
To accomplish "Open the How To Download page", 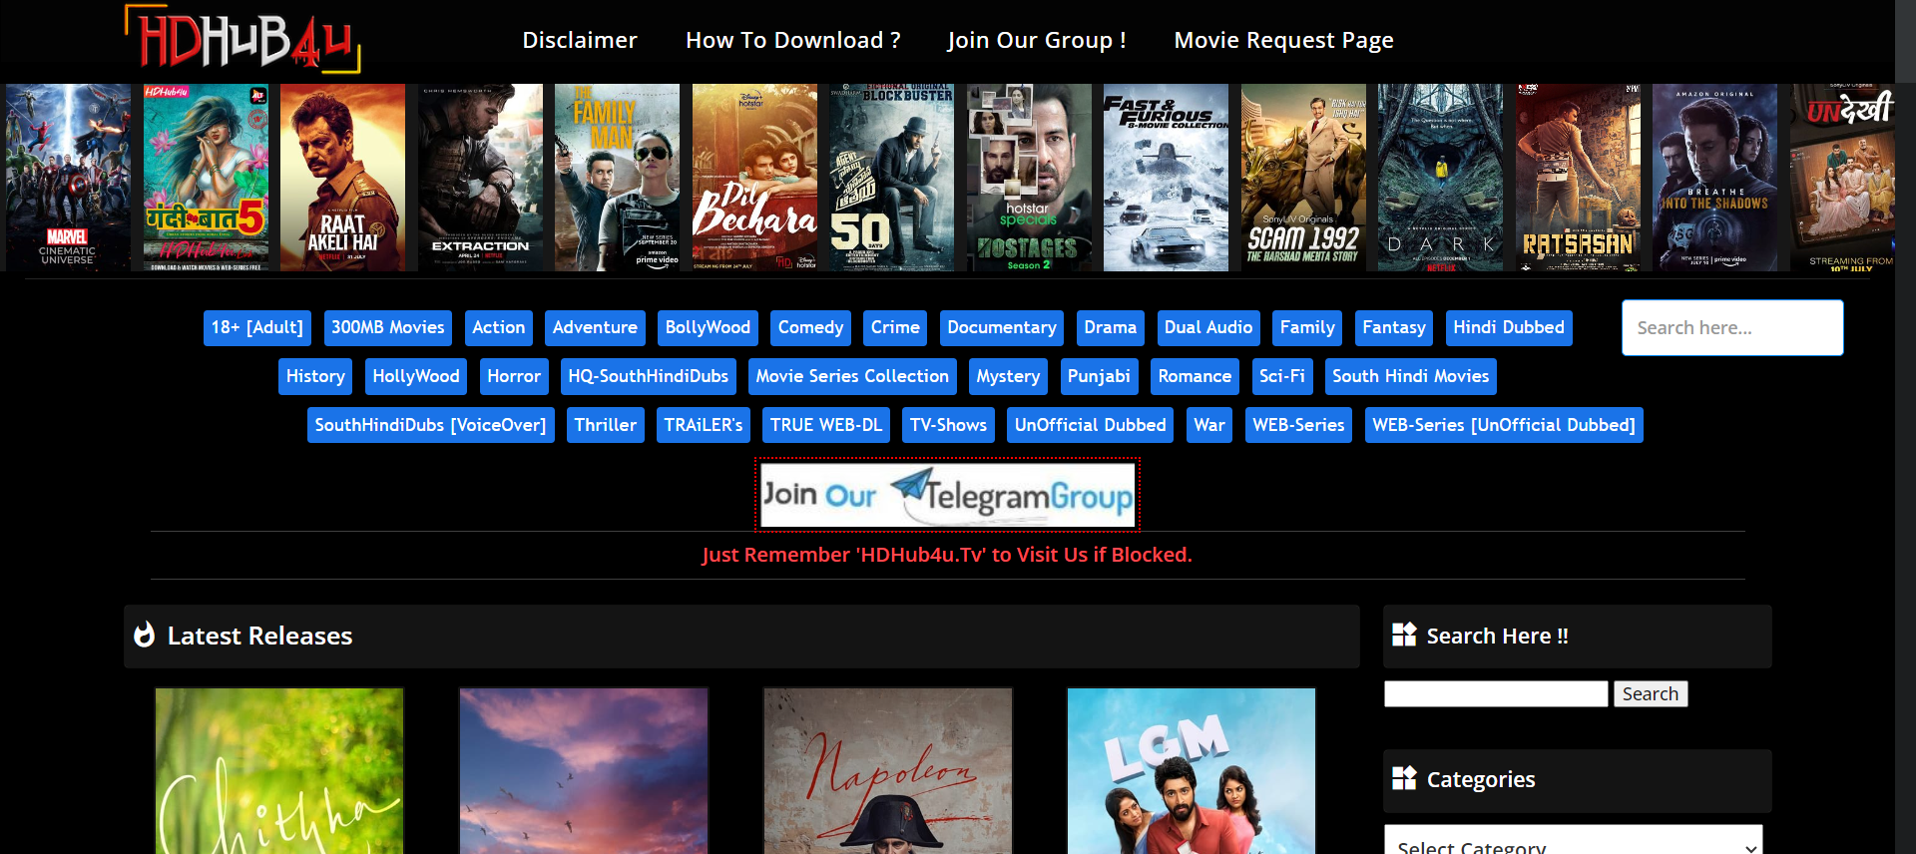I will (792, 41).
